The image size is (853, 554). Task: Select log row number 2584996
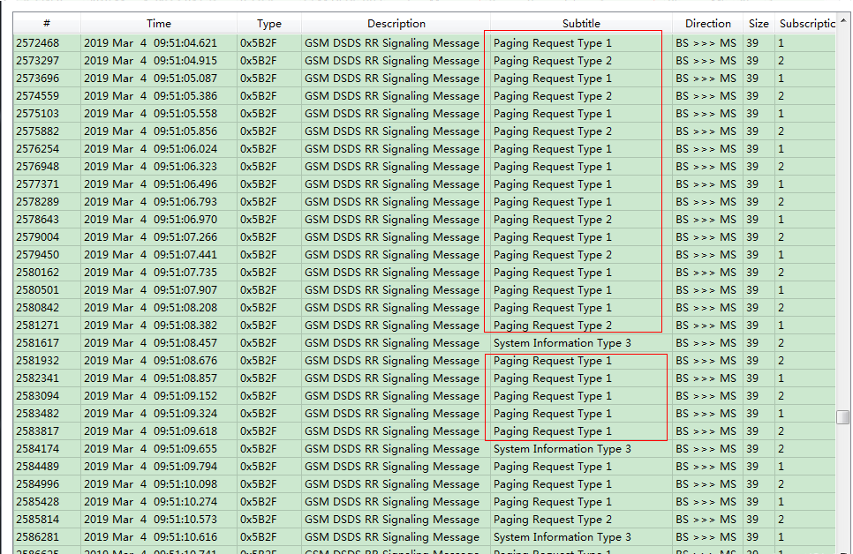pyautogui.click(x=424, y=483)
